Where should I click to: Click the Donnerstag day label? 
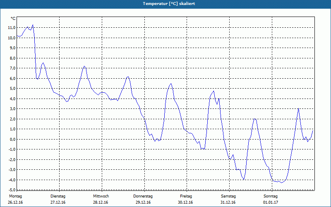pos(143,196)
